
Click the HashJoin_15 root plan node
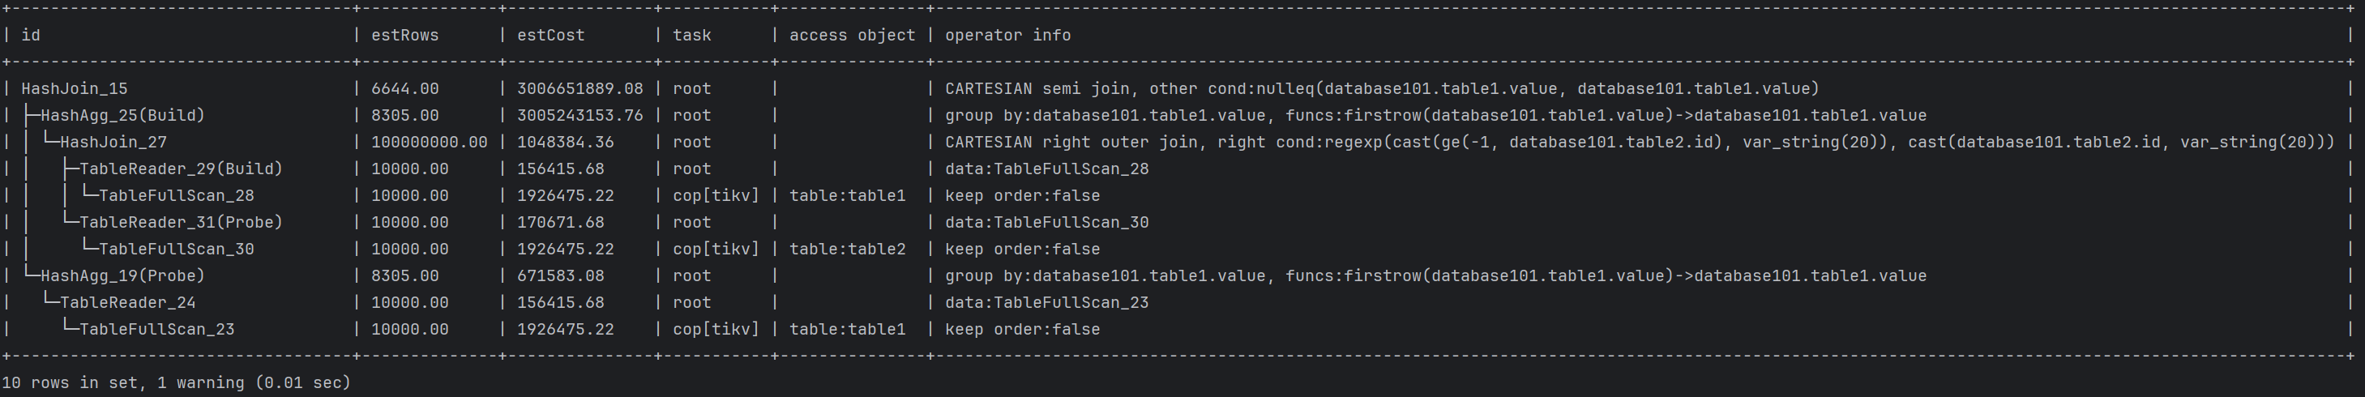point(75,89)
